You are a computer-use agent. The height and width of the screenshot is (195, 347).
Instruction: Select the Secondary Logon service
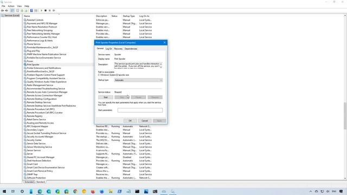pyautogui.click(x=35, y=130)
